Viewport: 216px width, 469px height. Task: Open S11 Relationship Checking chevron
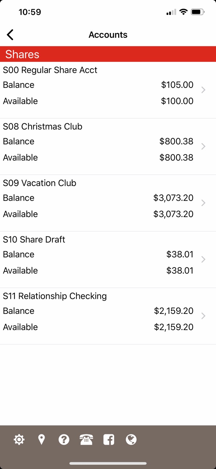coord(203,316)
